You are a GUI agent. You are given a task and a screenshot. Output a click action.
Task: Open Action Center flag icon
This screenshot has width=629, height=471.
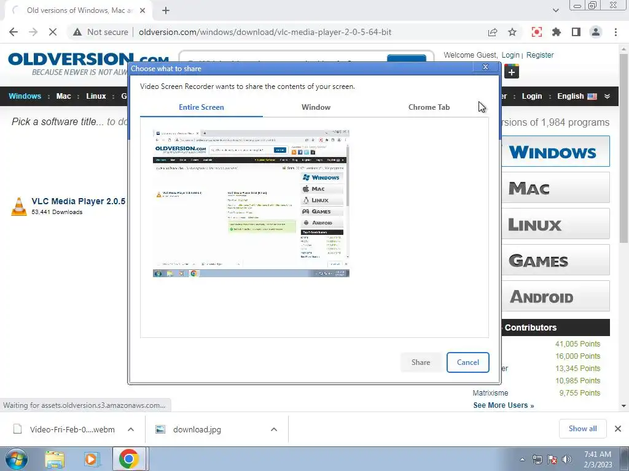[x=552, y=459]
